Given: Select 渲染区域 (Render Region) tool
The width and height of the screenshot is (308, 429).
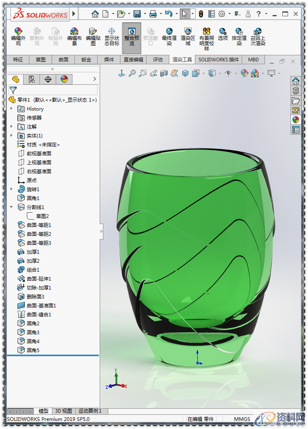Looking at the screenshot, I should (188, 36).
